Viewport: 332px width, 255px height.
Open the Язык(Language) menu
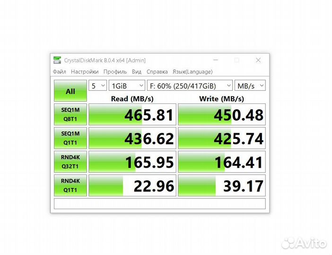192,72
